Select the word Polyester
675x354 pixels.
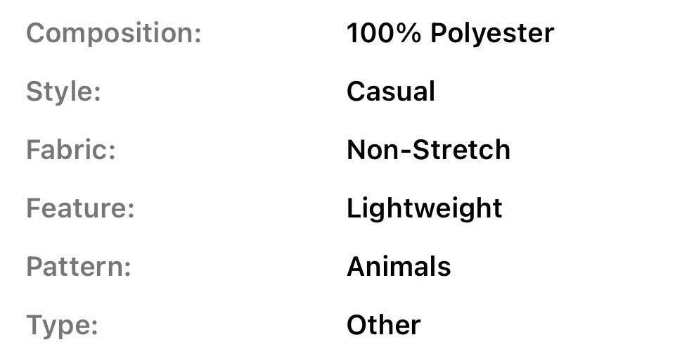pos(492,33)
